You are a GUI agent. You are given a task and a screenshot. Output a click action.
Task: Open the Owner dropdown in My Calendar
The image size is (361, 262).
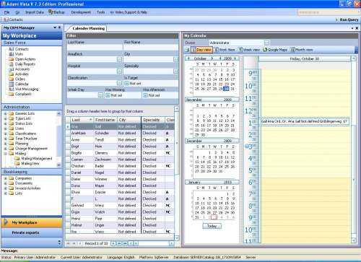(x=266, y=43)
